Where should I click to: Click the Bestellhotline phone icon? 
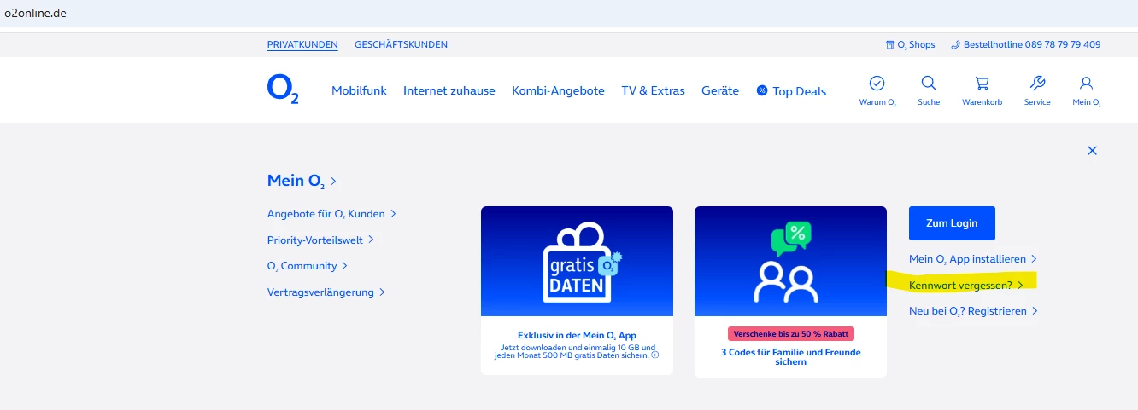tap(956, 44)
